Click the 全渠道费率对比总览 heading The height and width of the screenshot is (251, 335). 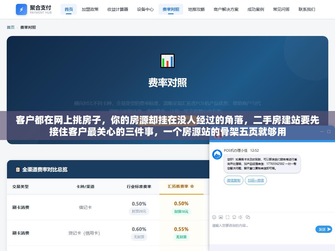(x=45, y=170)
